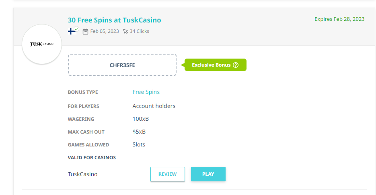Click the Tusk Casino round logo
This screenshot has height=195, width=376.
pos(42,44)
